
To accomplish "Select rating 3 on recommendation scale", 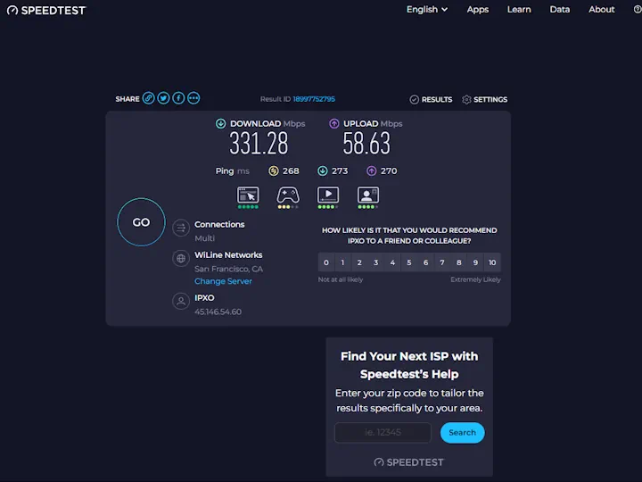I will pyautogui.click(x=376, y=262).
